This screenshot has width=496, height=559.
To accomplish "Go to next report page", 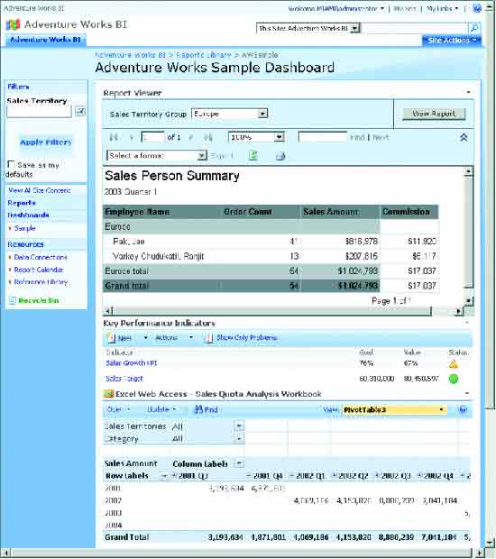I will click(x=191, y=138).
